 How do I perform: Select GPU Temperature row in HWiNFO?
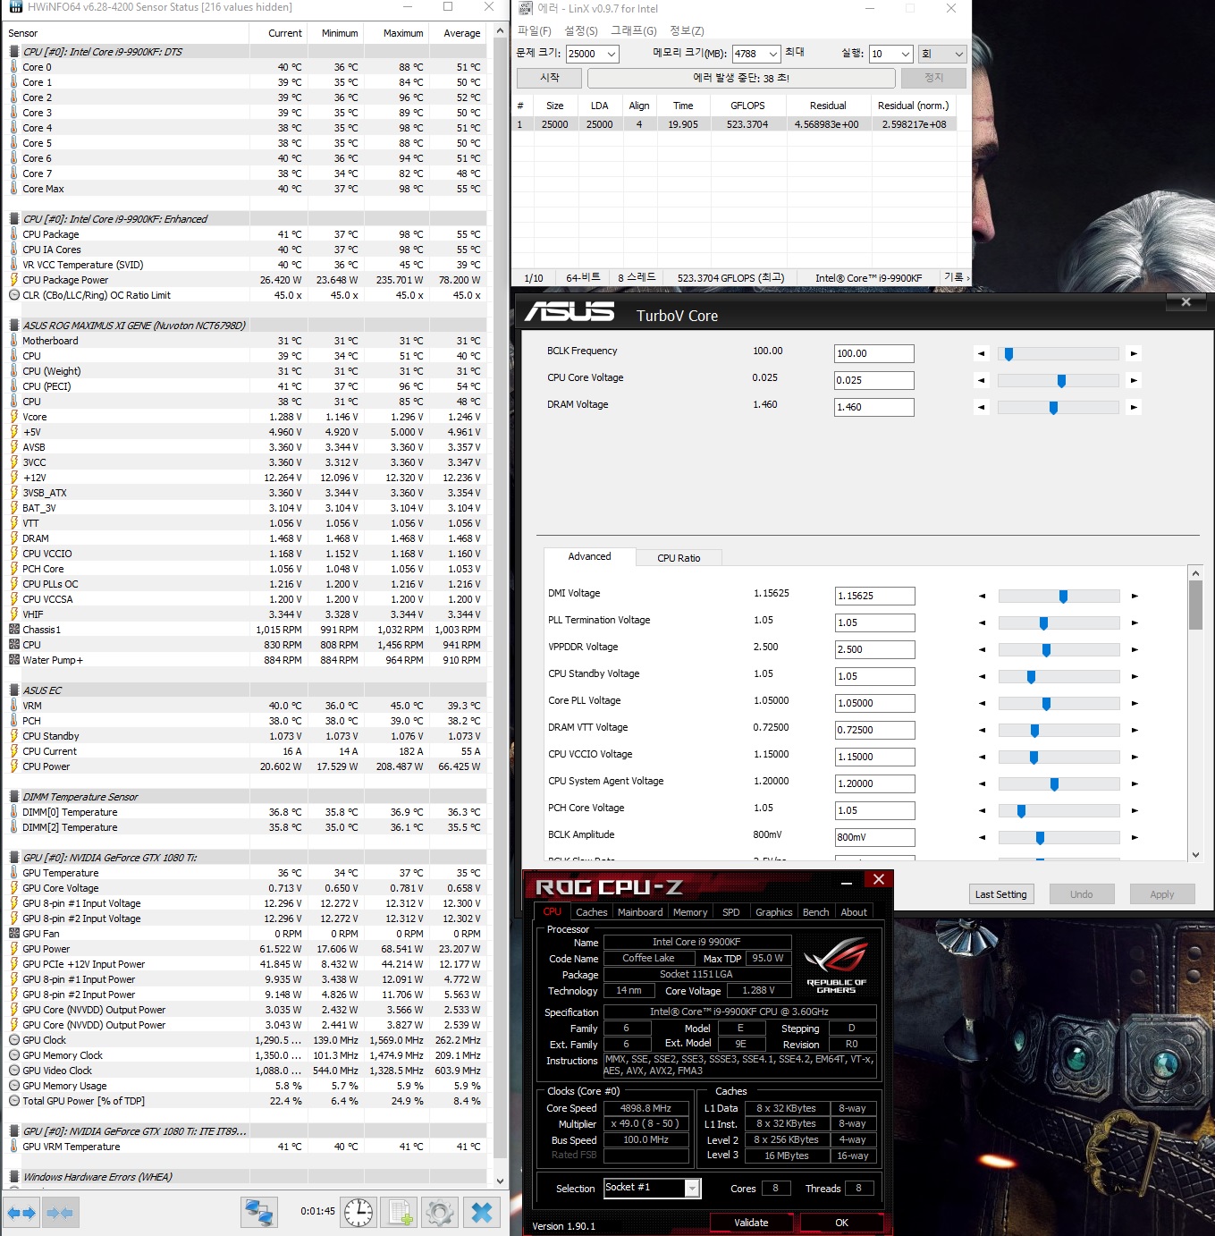click(246, 873)
